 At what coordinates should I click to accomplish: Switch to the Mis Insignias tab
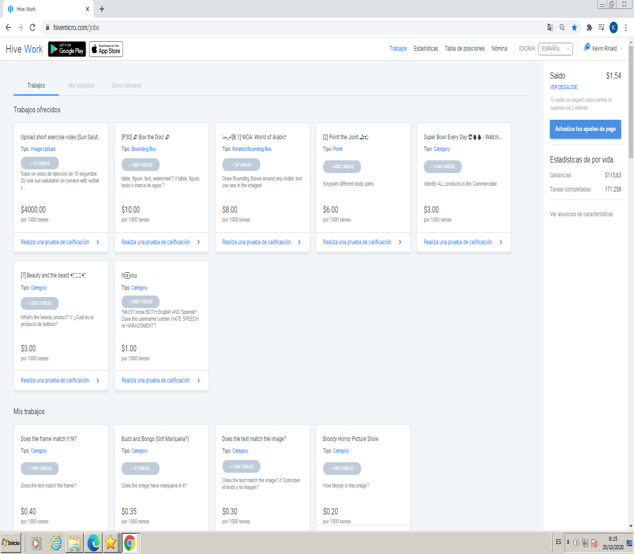point(81,85)
